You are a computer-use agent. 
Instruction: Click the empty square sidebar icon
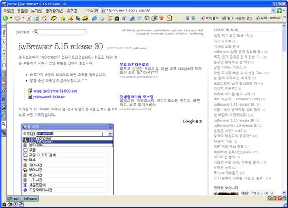[4, 66]
